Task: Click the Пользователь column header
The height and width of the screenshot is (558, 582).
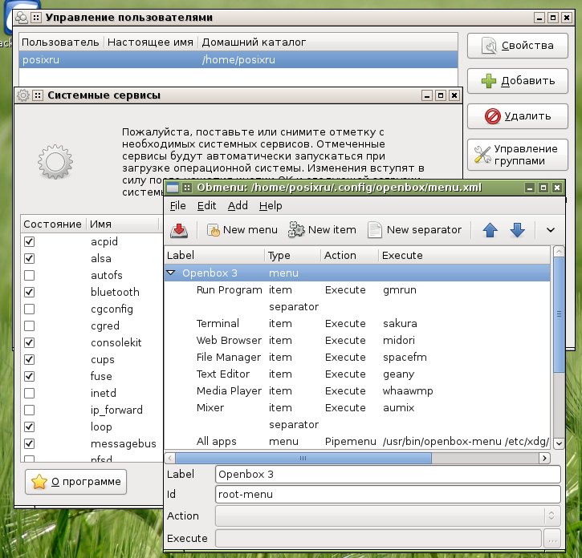Action: tap(61, 42)
